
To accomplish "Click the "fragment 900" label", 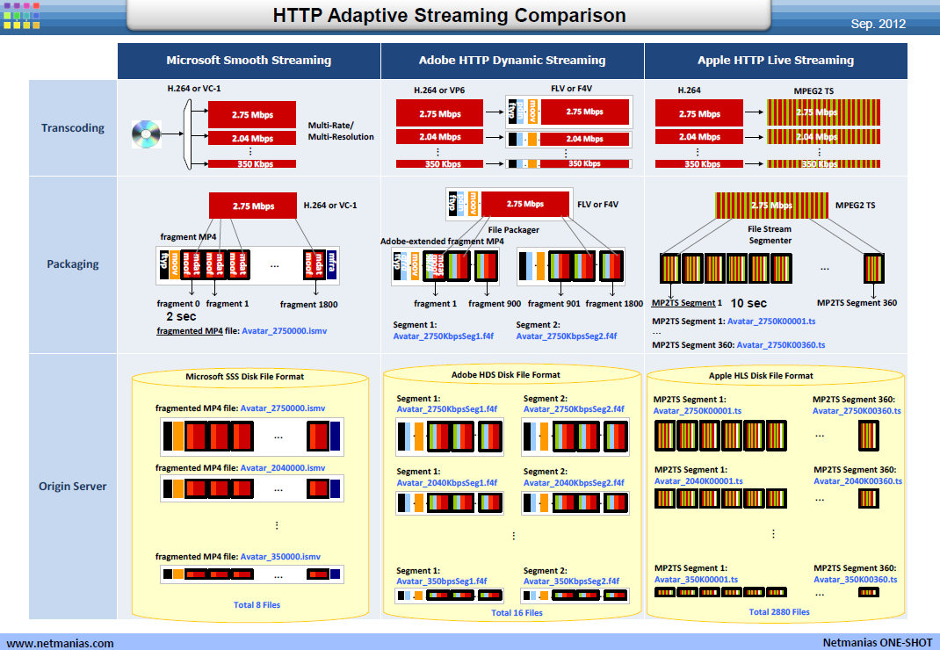I will [495, 303].
